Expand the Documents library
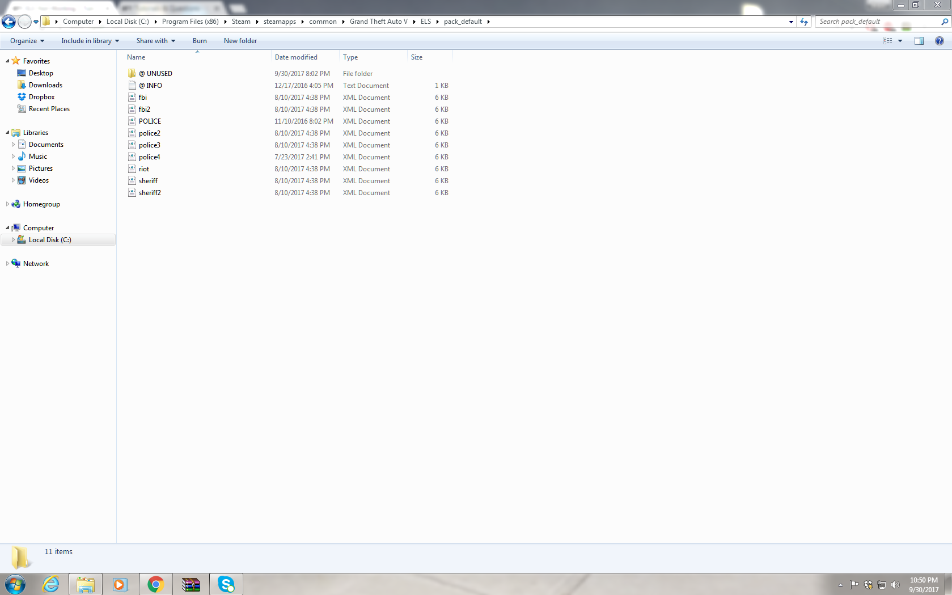The image size is (952, 595). (x=14, y=145)
